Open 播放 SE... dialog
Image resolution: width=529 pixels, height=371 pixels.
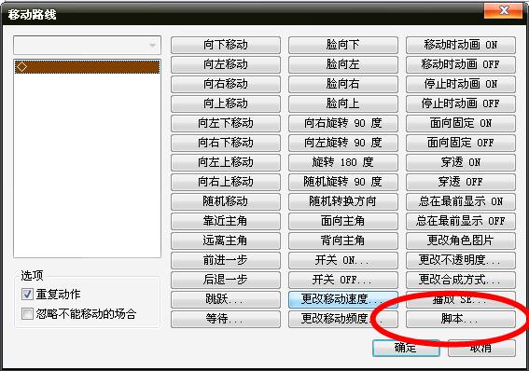pyautogui.click(x=461, y=299)
